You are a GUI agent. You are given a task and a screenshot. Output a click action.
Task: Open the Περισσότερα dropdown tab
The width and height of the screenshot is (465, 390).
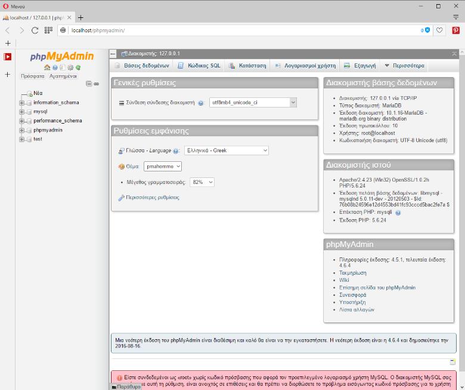404,66
